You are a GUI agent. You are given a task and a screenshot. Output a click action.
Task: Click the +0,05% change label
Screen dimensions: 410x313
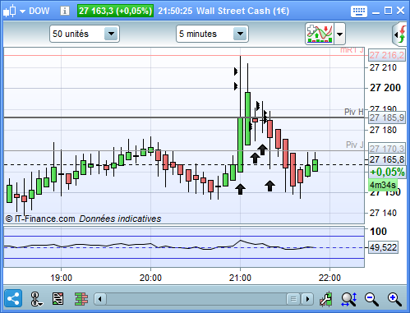pos(387,172)
